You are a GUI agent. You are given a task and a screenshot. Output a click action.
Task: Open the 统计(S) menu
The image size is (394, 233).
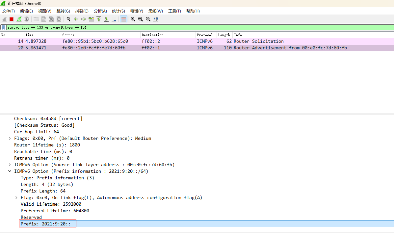click(x=118, y=11)
